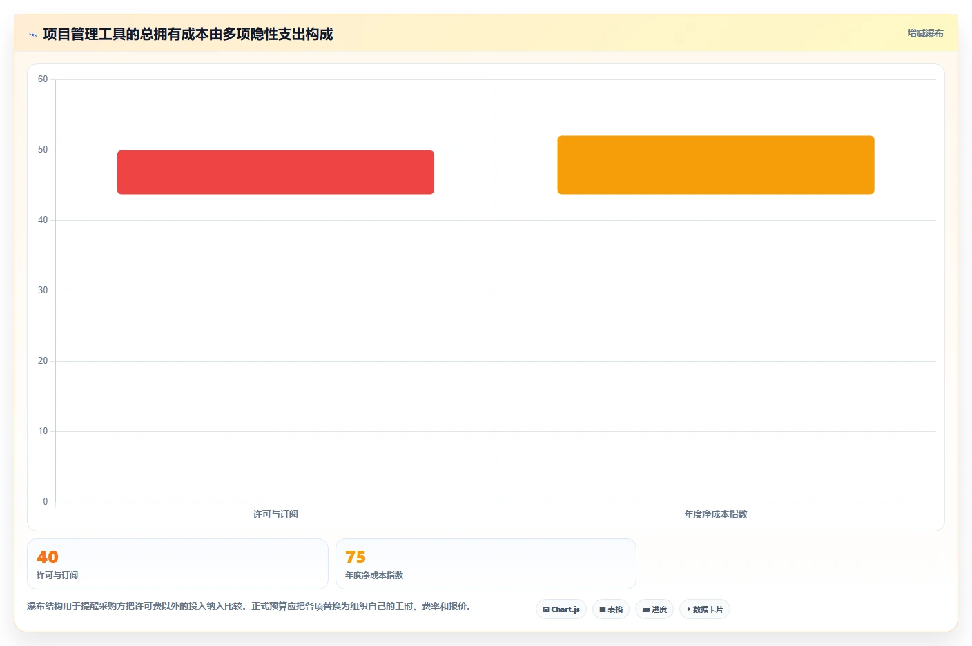
Task: Click the y-axis value 30
Action: (43, 291)
